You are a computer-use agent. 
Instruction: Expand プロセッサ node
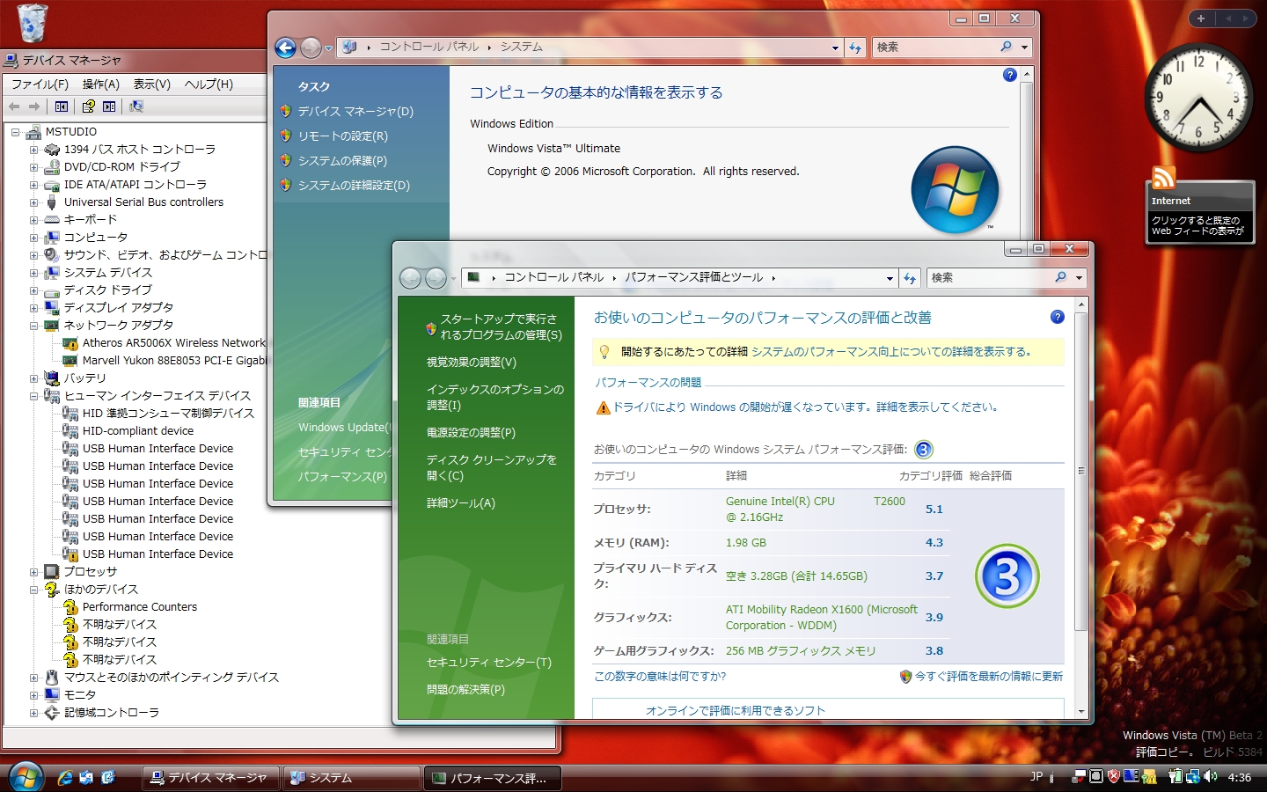[x=34, y=572]
